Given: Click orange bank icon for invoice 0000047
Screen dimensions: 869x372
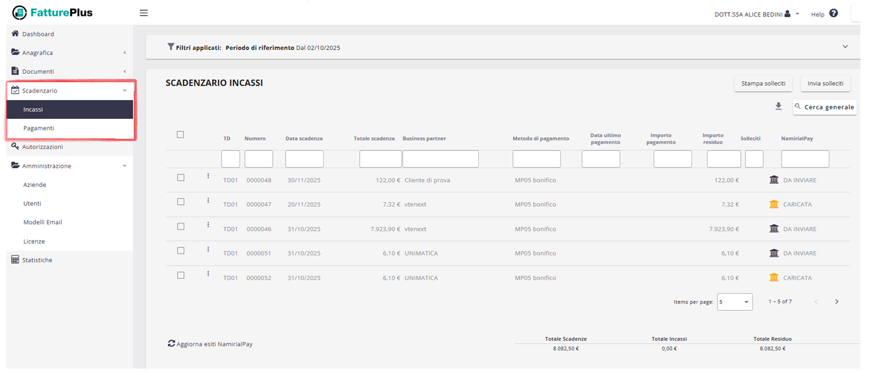Looking at the screenshot, I should pyautogui.click(x=774, y=204).
